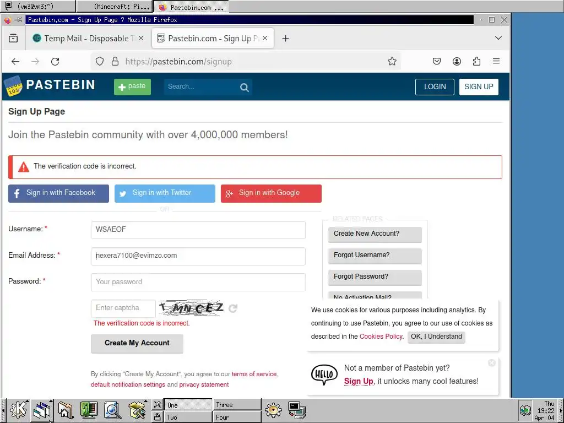Switch to the vm3@vm3 terminal task
564x423 pixels.
[38, 6]
